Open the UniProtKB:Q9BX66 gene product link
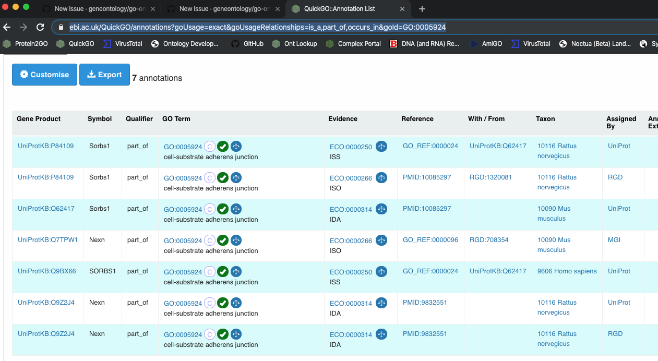This screenshot has width=658, height=361. click(x=47, y=271)
